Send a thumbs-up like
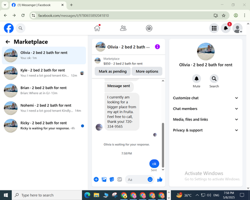The height and width of the screenshot is (200, 250). 160,179
